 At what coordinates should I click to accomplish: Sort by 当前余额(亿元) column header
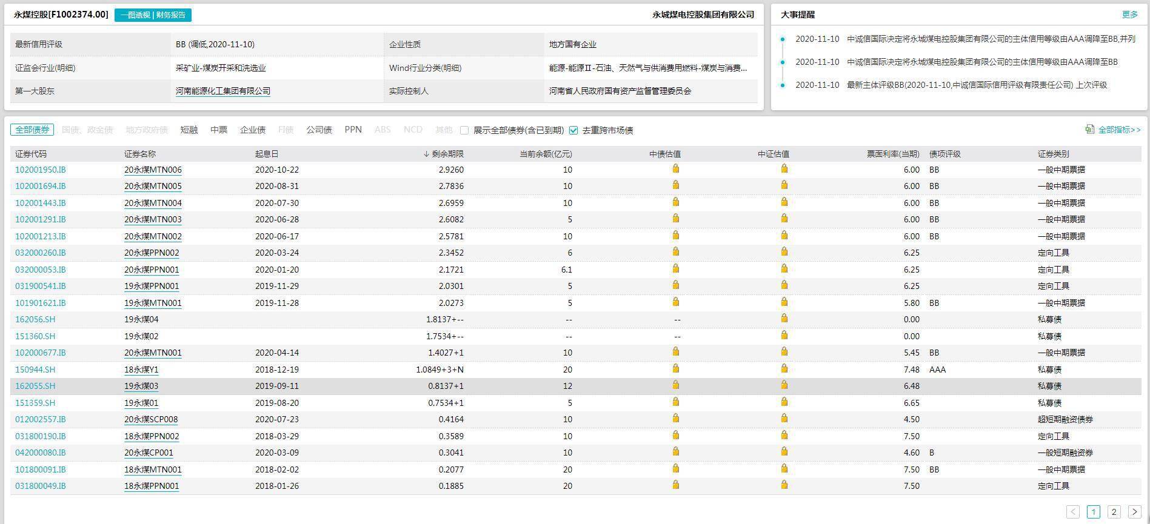[546, 154]
